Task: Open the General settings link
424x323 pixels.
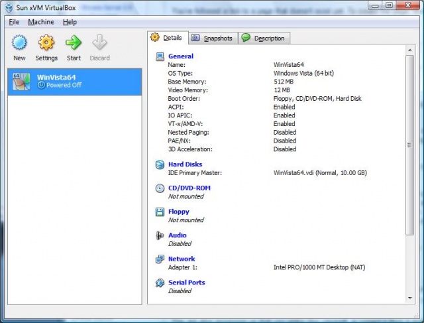Action: coord(181,56)
